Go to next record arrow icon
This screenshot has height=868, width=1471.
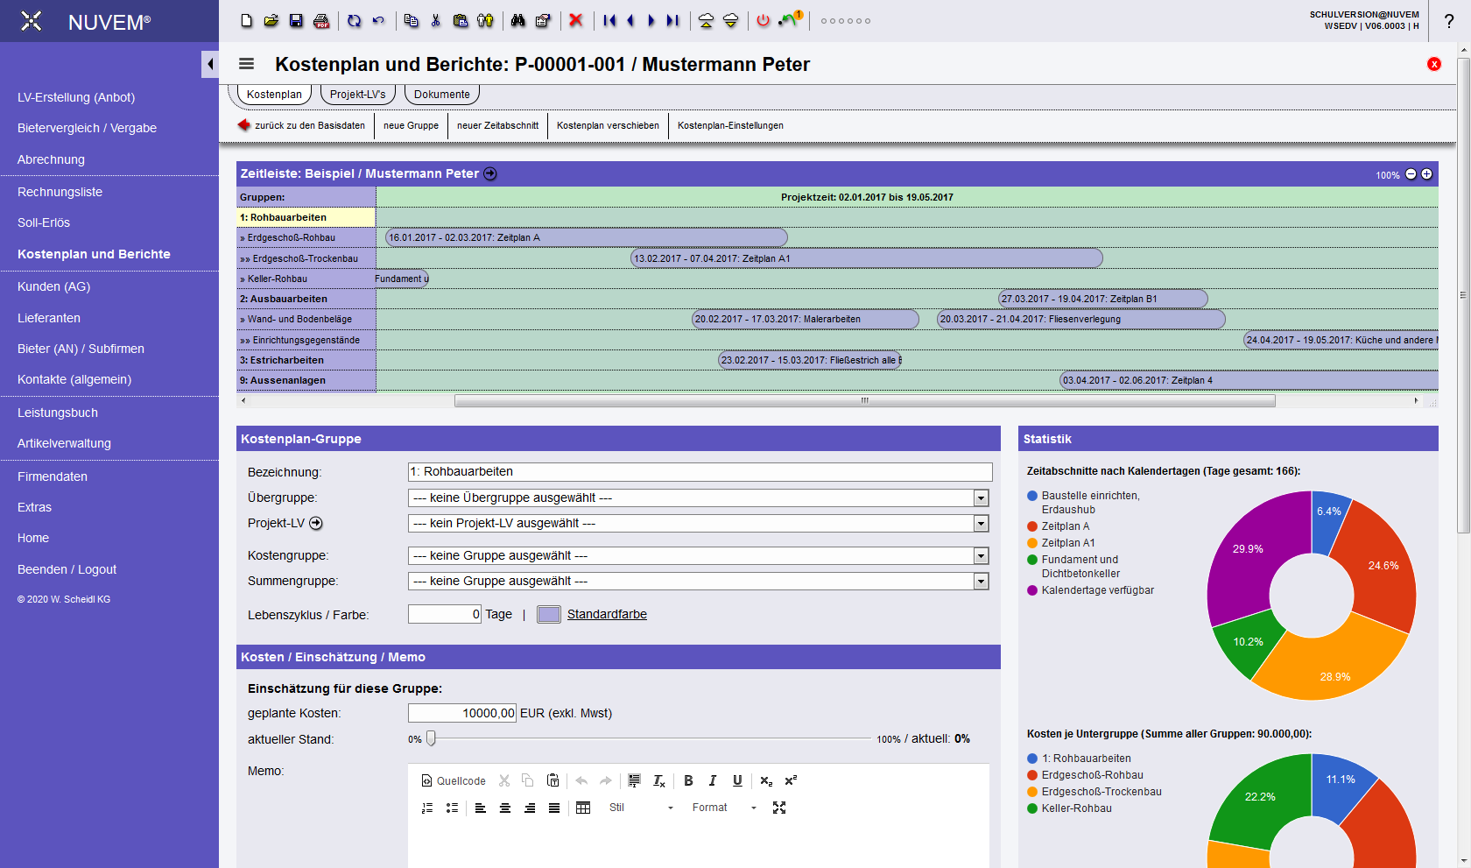[651, 20]
